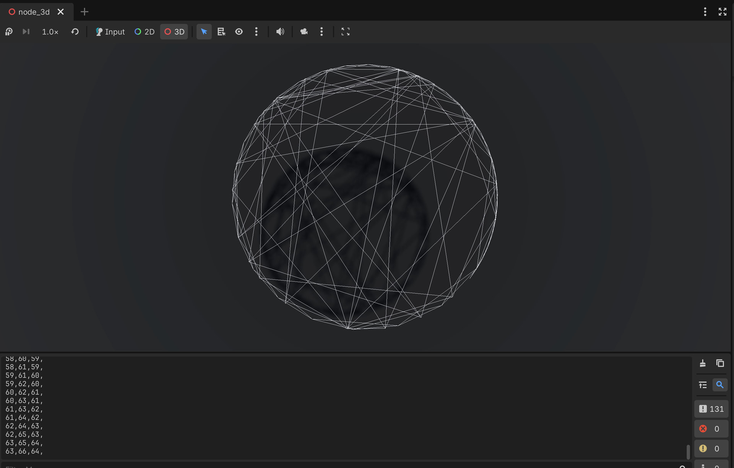Click the list select nodes icon
The width and height of the screenshot is (734, 468).
click(x=221, y=32)
